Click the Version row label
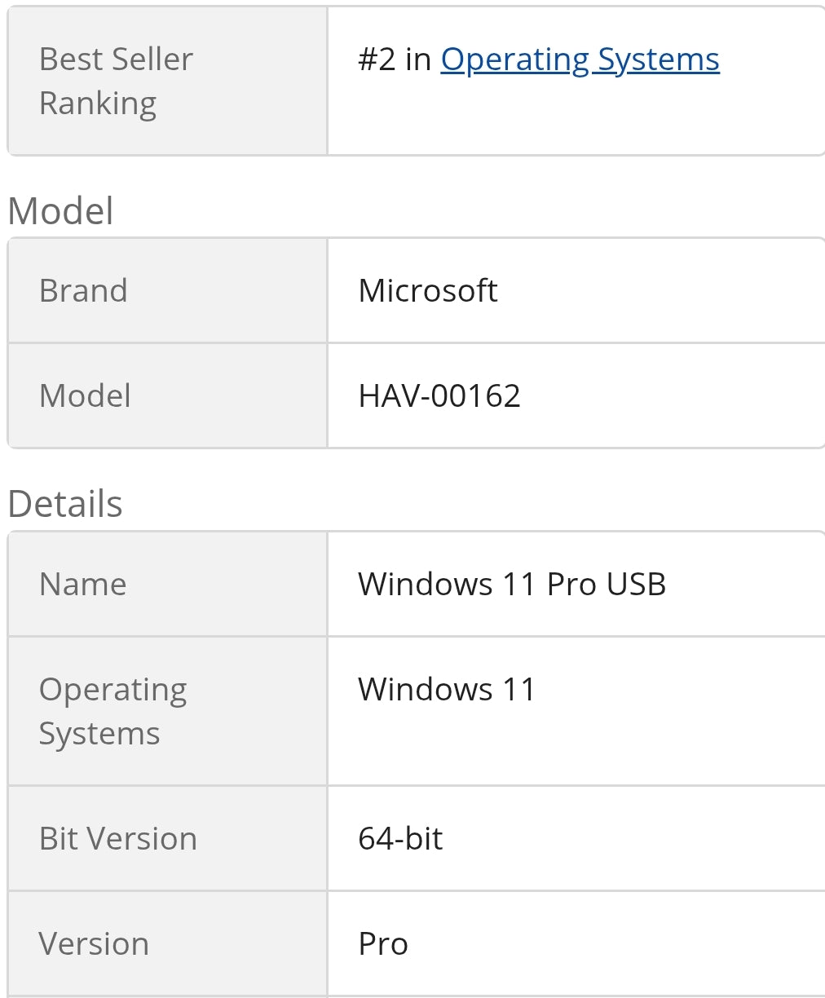The width and height of the screenshot is (825, 998). (94, 944)
